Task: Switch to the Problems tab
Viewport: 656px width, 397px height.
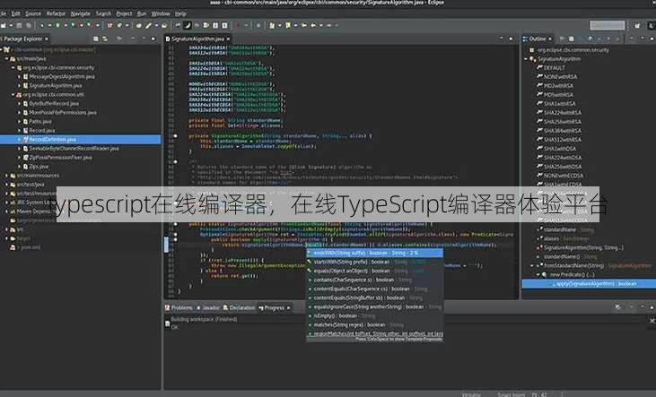Action: tap(179, 308)
